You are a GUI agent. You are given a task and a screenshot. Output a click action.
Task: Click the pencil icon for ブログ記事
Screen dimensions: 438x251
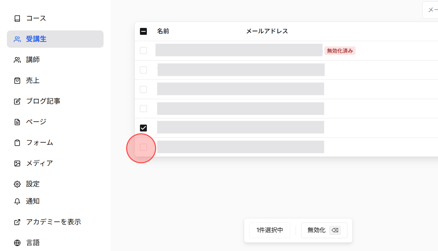click(x=17, y=101)
